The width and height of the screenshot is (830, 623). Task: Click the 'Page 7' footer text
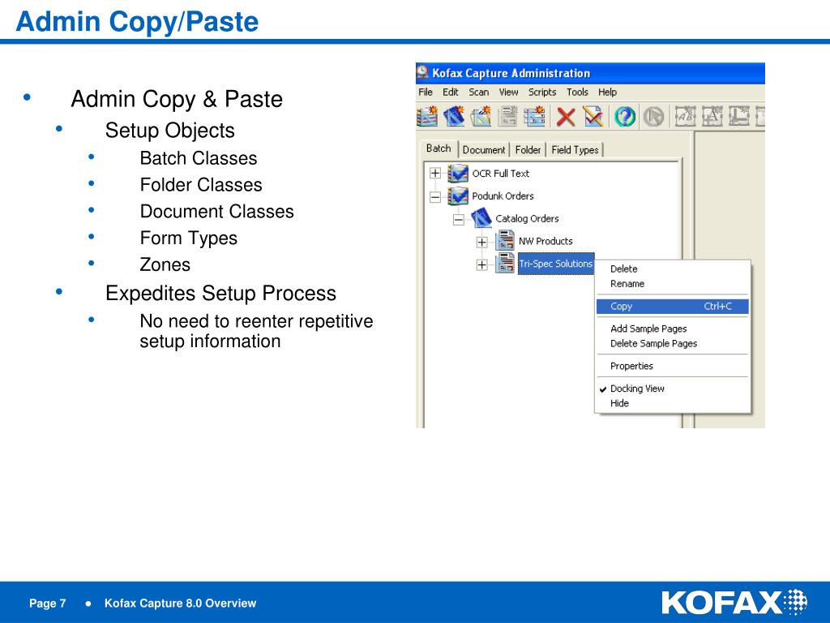48,603
